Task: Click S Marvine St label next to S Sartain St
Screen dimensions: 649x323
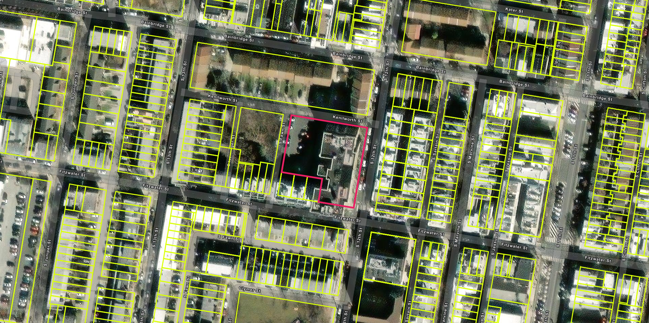Action: (x=471, y=150)
